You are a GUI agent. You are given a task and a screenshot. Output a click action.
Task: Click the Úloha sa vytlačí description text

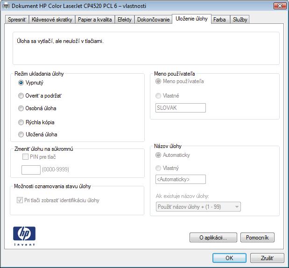(60, 41)
